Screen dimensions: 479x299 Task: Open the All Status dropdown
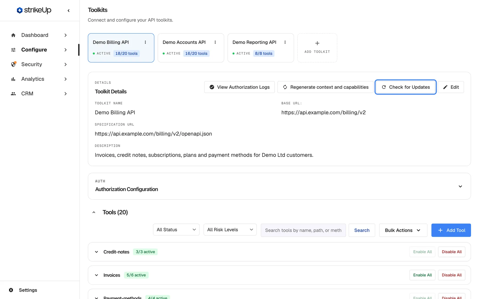tap(176, 230)
